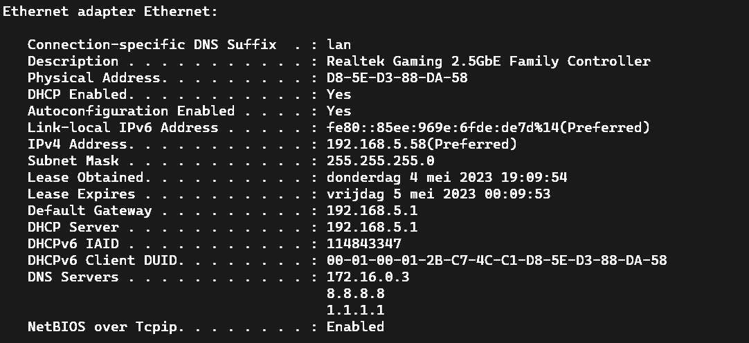
Task: Click the DHCPv6 Client DUID value
Action: coord(496,260)
